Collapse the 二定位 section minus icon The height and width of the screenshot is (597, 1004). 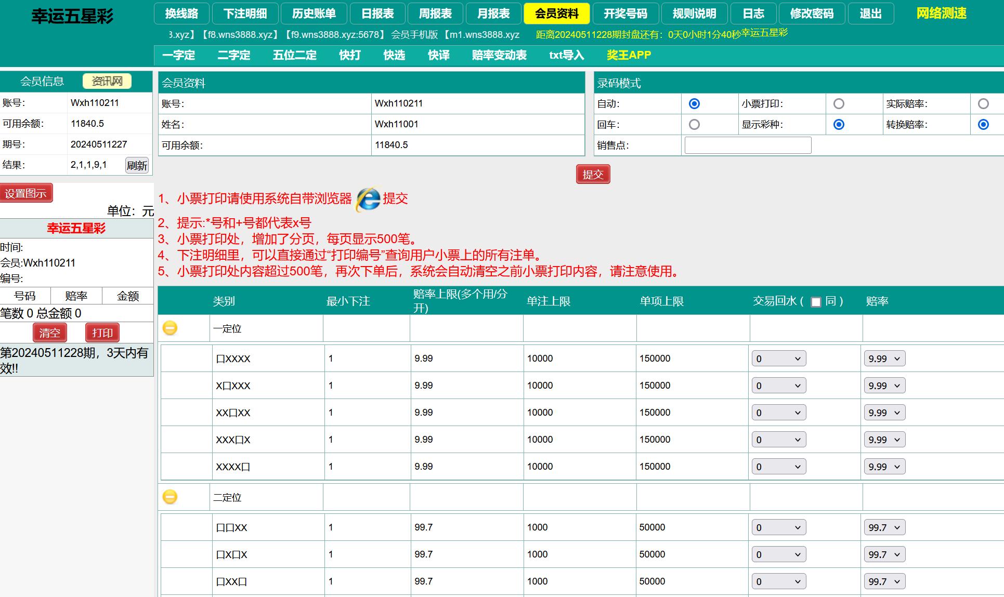tap(170, 497)
